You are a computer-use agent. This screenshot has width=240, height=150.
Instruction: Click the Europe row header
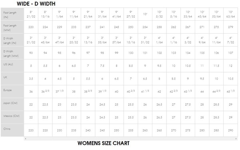point(12,92)
